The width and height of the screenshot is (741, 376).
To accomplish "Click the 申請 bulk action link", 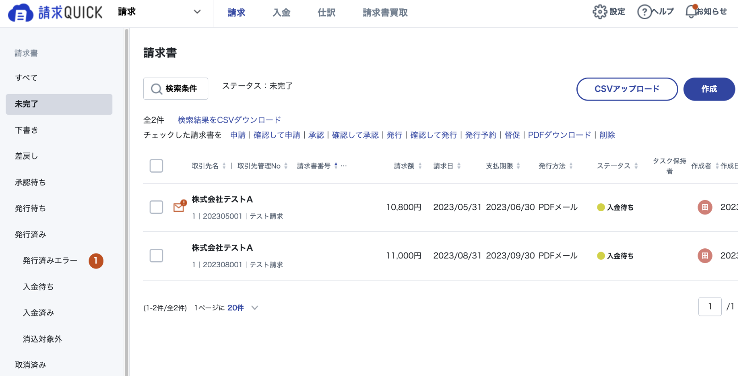I will (238, 135).
